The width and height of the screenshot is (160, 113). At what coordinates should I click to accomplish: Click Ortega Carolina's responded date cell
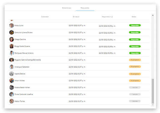tap(107, 40)
